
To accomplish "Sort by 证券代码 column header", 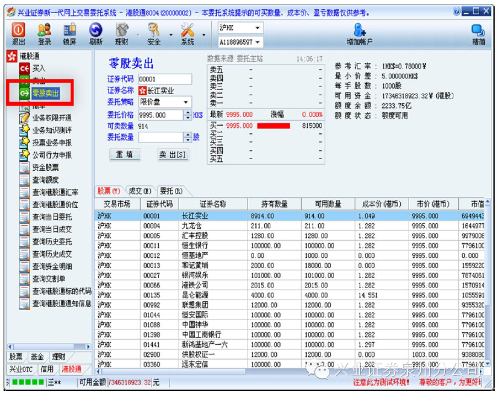I will pyautogui.click(x=159, y=204).
